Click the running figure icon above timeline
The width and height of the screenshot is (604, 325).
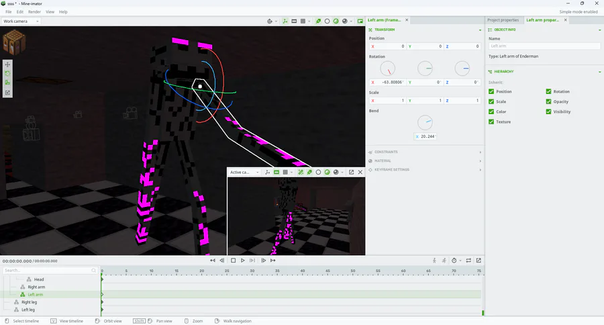(444, 261)
